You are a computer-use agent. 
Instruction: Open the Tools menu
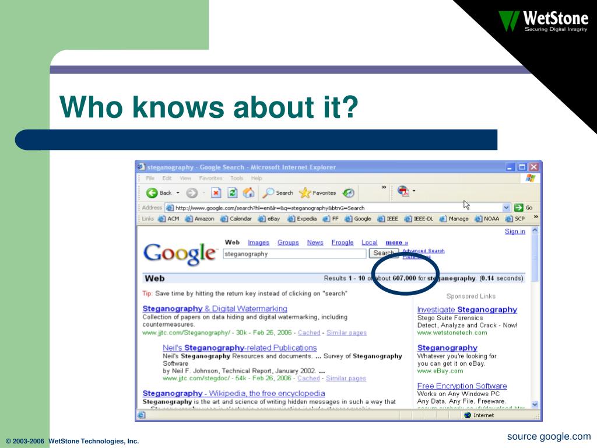point(237,178)
